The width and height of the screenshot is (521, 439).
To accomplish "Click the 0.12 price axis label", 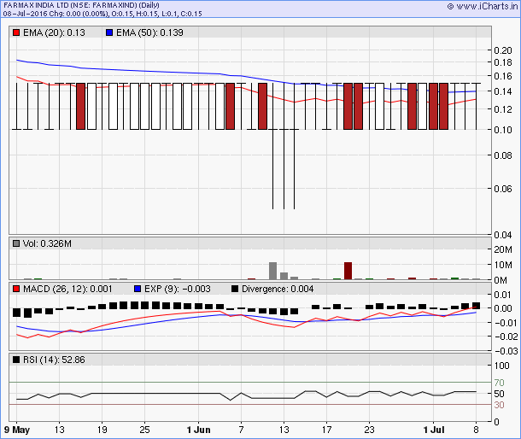I will click(x=503, y=109).
